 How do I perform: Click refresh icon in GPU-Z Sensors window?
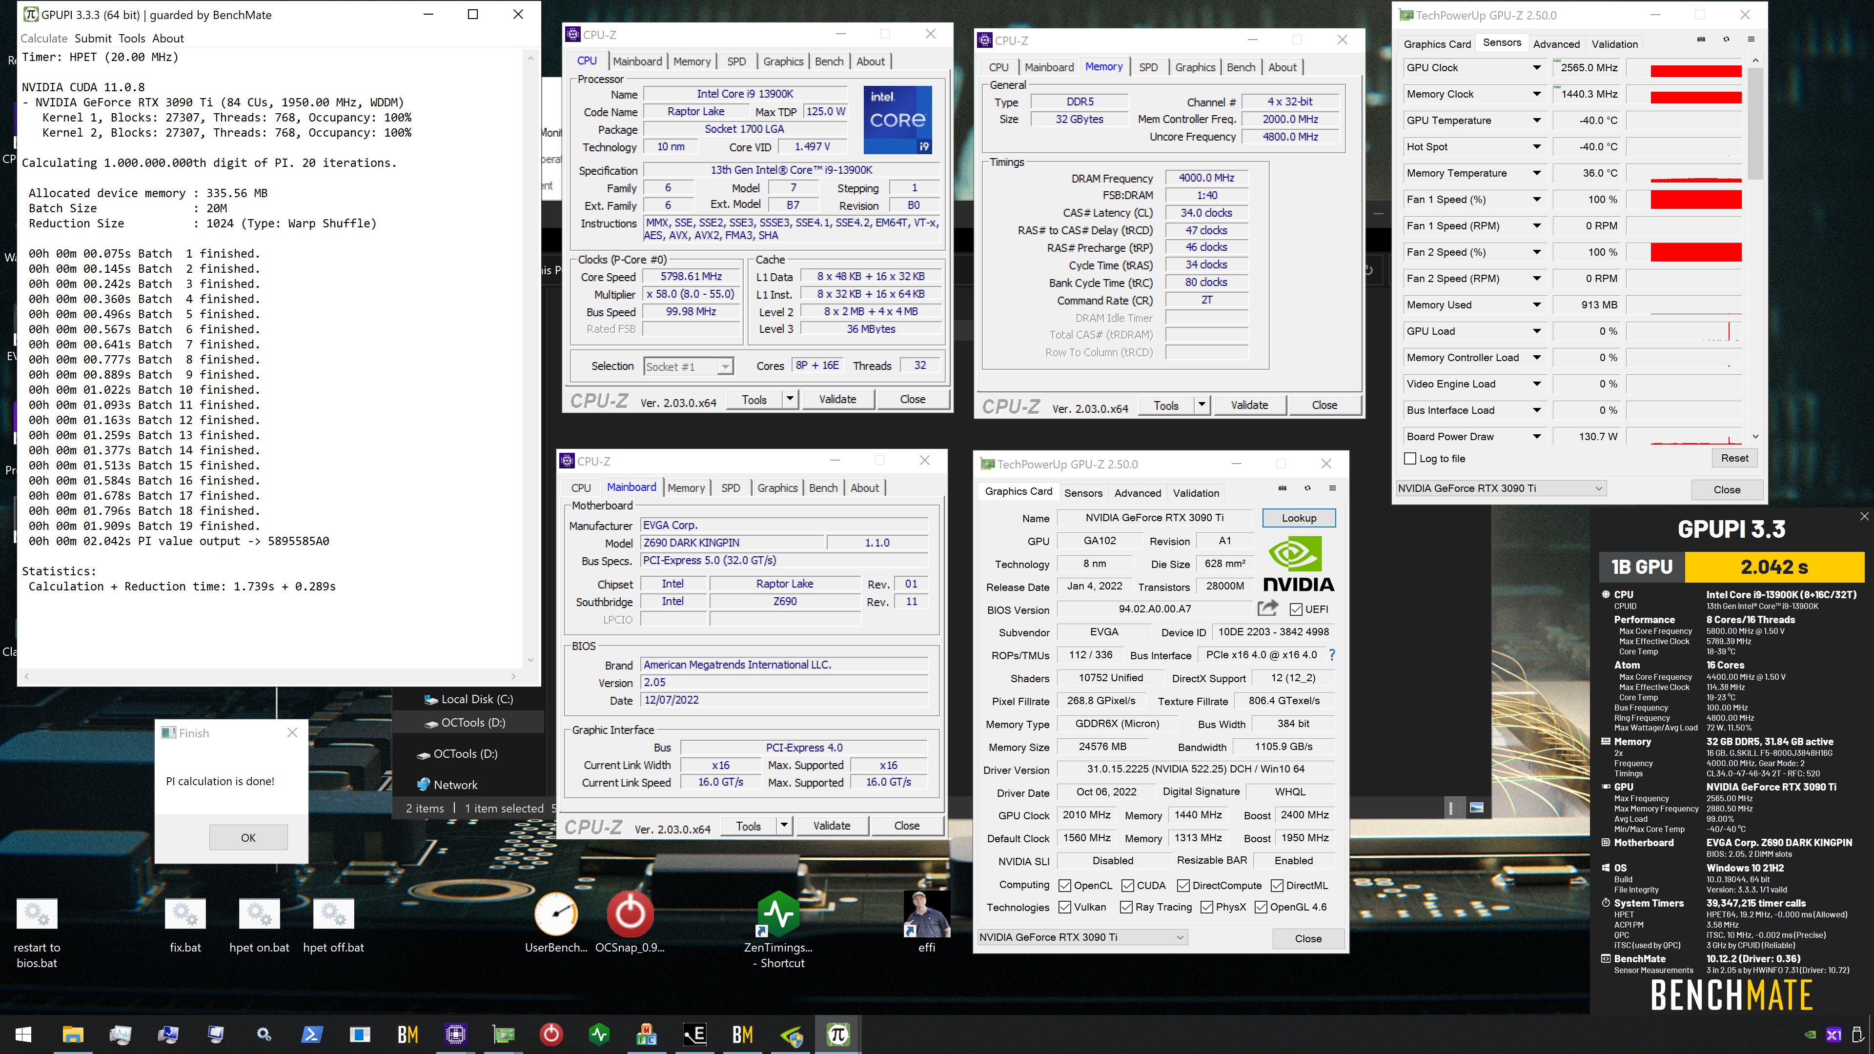point(1726,39)
